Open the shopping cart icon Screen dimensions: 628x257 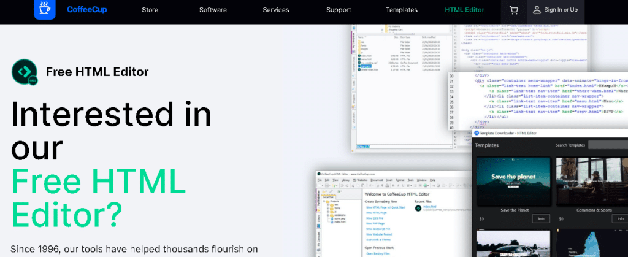point(513,10)
